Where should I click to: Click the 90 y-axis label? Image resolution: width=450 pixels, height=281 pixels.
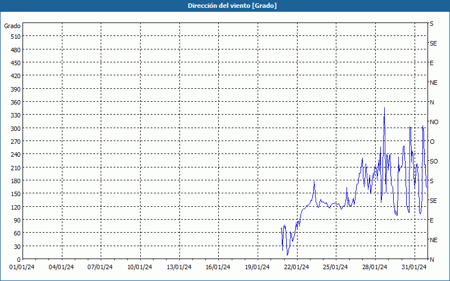[17, 220]
